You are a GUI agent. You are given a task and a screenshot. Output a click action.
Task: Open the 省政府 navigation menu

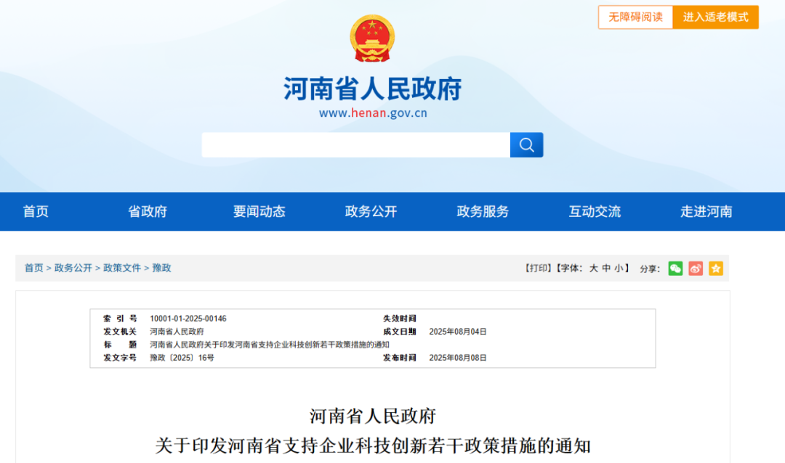click(147, 211)
